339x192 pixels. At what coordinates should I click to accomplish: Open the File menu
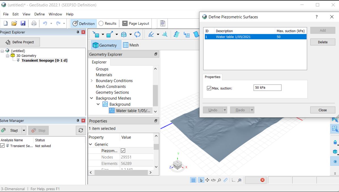[6, 14]
